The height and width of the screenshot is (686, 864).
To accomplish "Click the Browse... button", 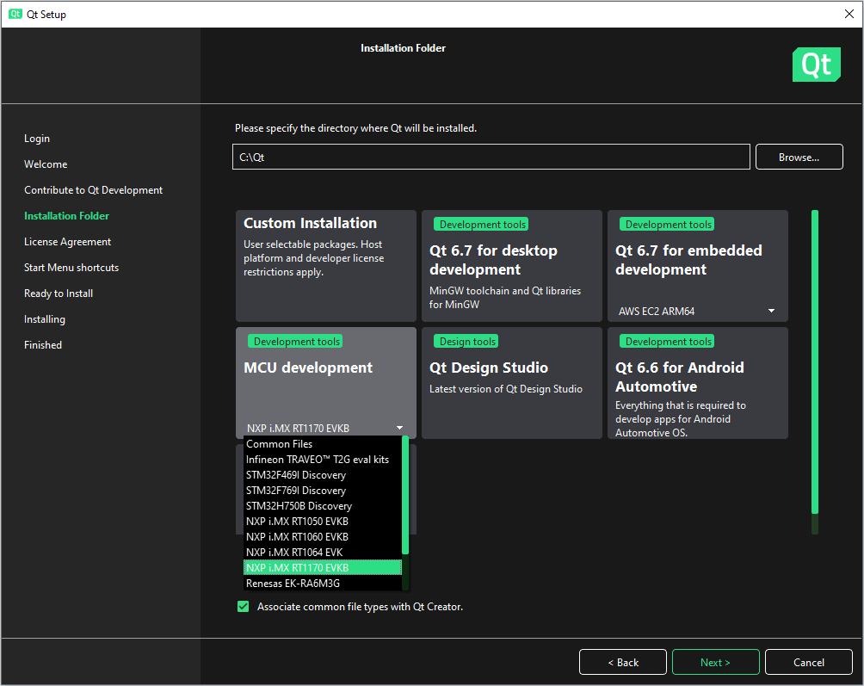I will [799, 157].
